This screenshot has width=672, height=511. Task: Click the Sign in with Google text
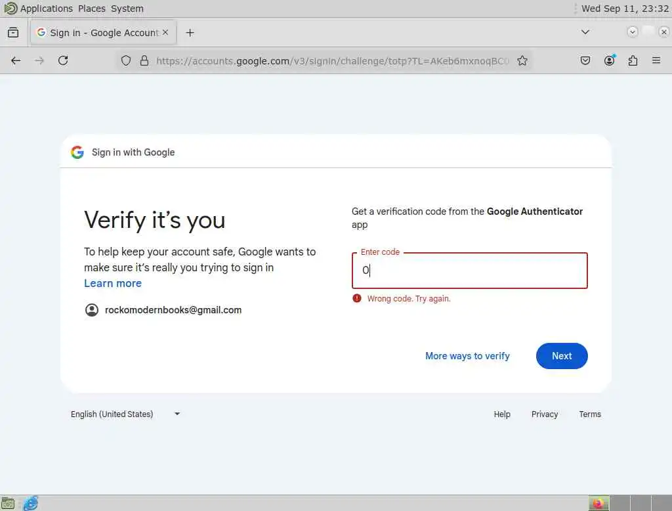133,152
